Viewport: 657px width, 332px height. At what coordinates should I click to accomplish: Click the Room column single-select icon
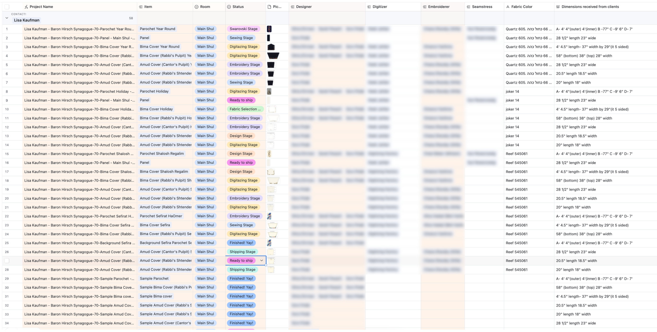coord(196,7)
